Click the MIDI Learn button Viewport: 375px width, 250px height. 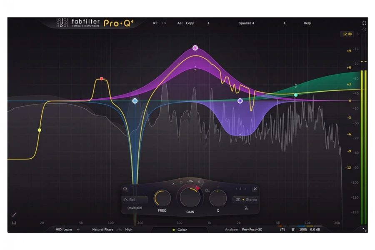click(64, 230)
